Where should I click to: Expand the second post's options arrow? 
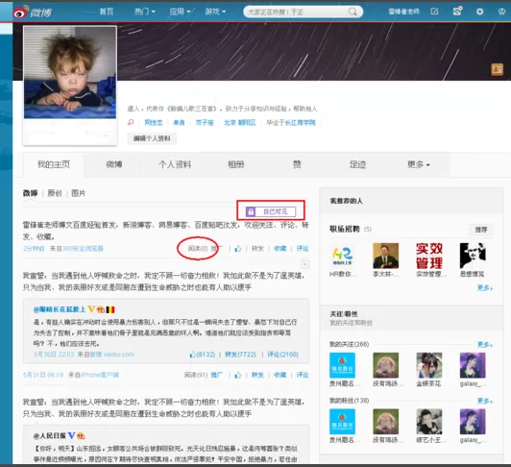coord(304,264)
